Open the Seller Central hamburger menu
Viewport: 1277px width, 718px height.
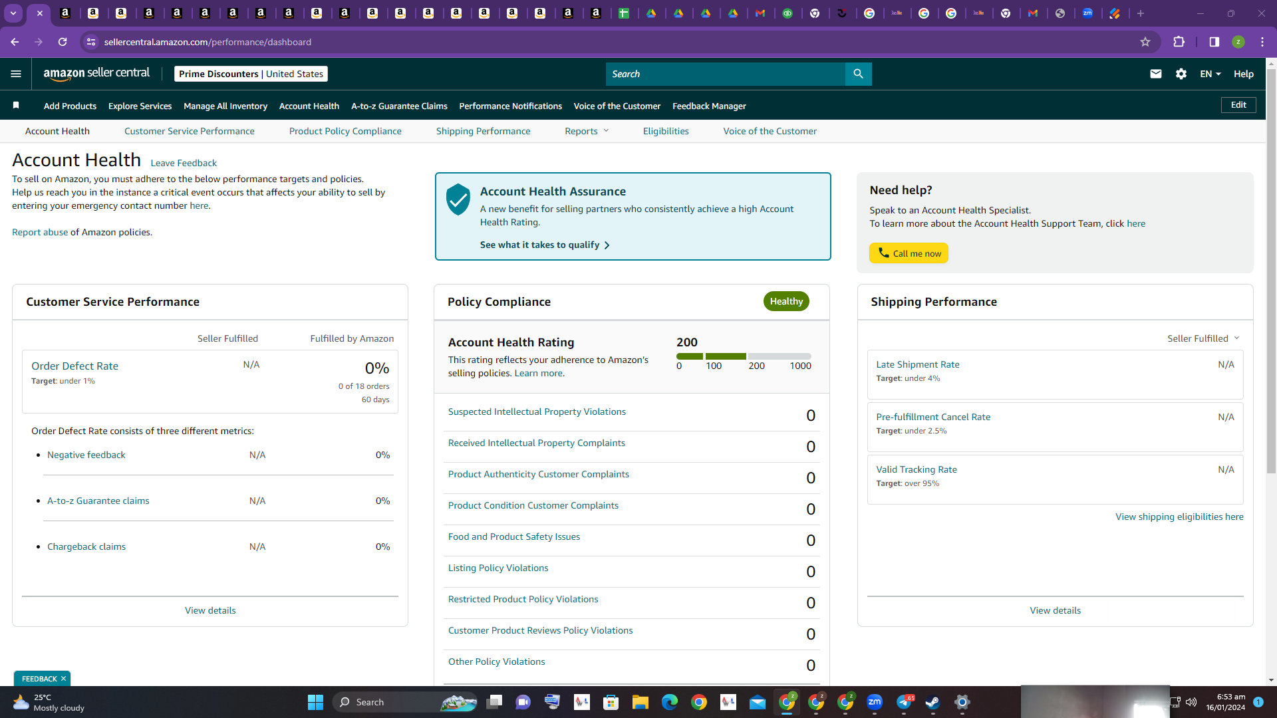click(x=16, y=74)
